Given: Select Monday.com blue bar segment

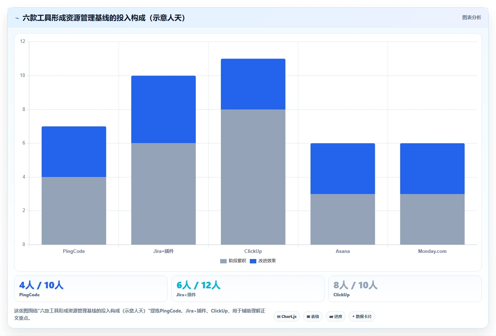Looking at the screenshot, I should pyautogui.click(x=432, y=169).
